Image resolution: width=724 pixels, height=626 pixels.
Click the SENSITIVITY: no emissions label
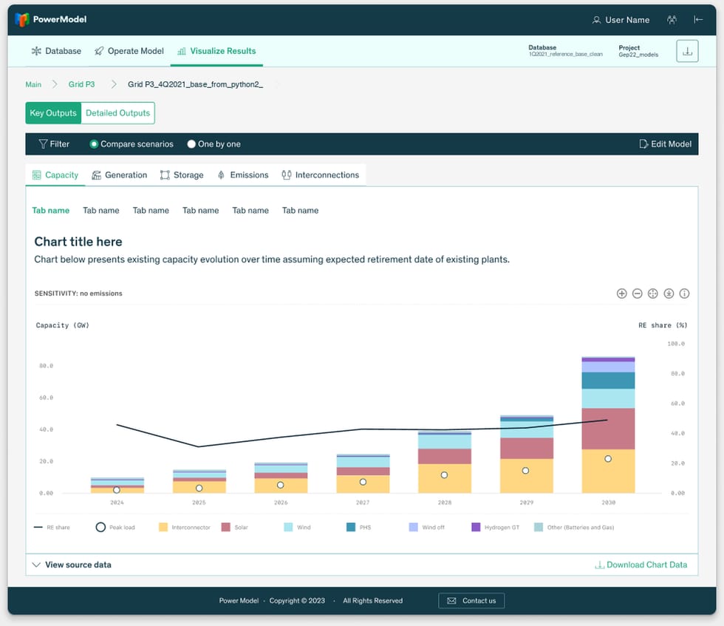point(78,293)
